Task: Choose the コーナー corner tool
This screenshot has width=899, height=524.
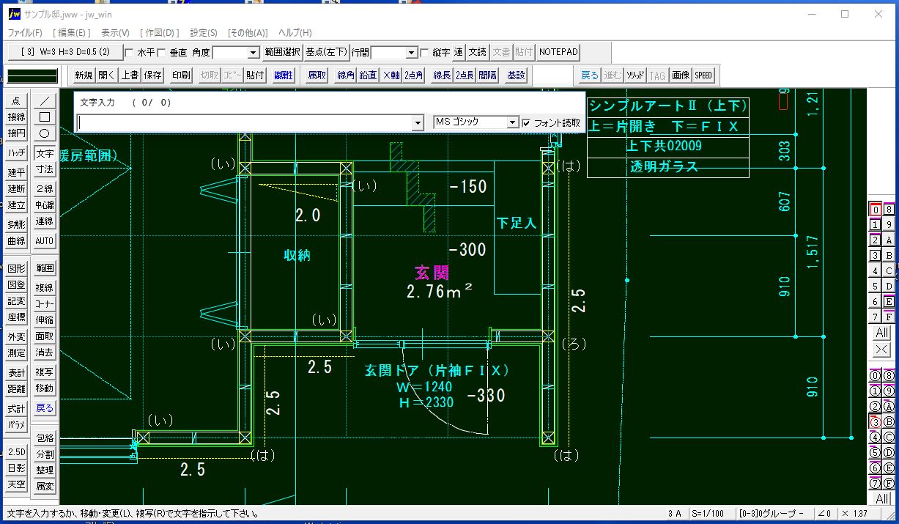Action: (45, 303)
